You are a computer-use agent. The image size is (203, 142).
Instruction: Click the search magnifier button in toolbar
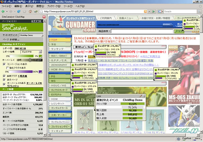(x=199, y=11)
